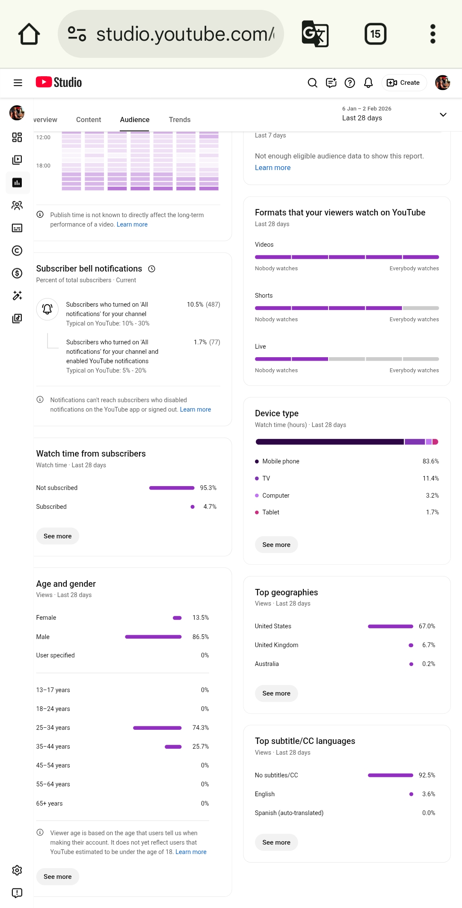The height and width of the screenshot is (908, 462).
Task: Open browser tab switcher showing 15
Action: [x=375, y=34]
